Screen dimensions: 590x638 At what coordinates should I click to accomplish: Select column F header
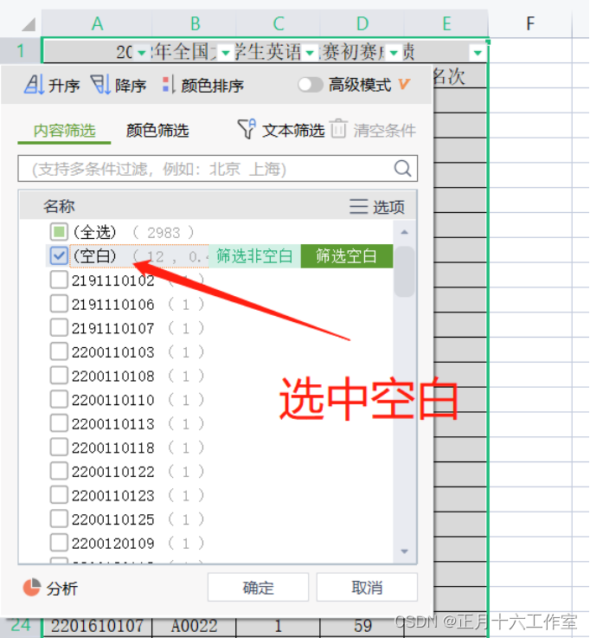tap(530, 23)
